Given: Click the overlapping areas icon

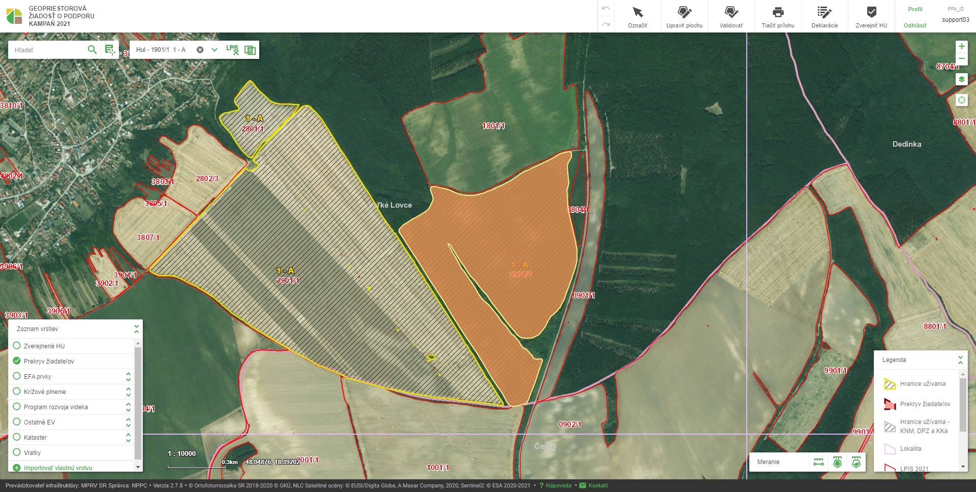Looking at the screenshot, I should [250, 50].
